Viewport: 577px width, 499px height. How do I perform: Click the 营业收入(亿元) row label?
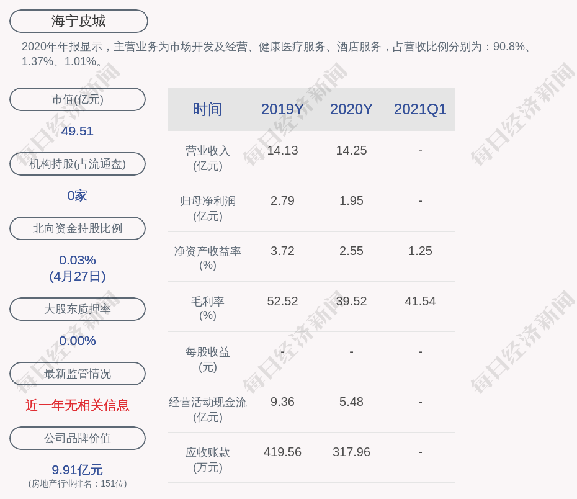tap(208, 158)
